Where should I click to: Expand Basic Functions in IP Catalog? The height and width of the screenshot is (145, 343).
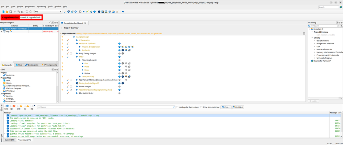pos(315,41)
